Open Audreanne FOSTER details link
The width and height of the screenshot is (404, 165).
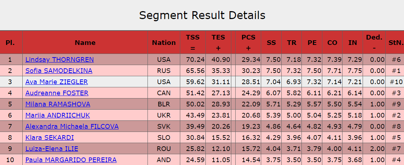coord(57,93)
